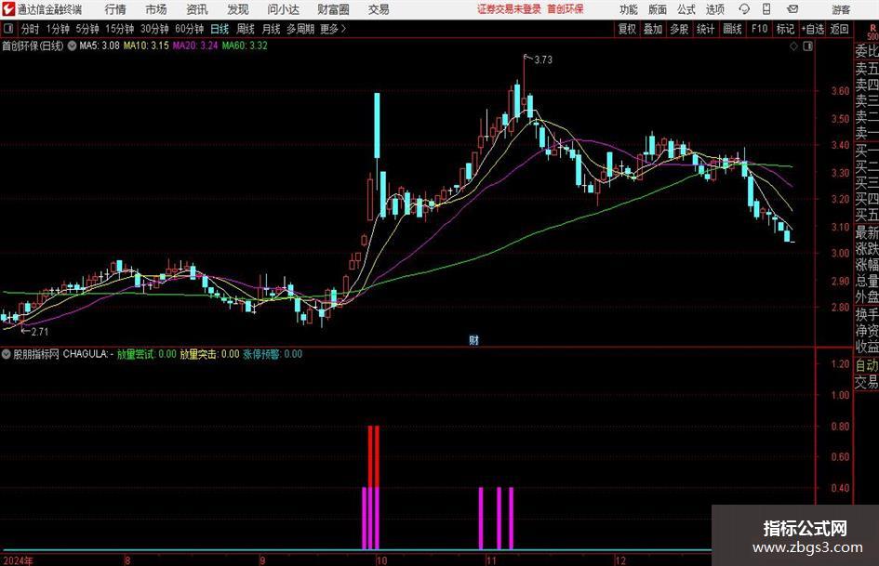This screenshot has height=566, width=879.
Task: Click the 最新 row in the right sidebar
Action: pos(867,232)
